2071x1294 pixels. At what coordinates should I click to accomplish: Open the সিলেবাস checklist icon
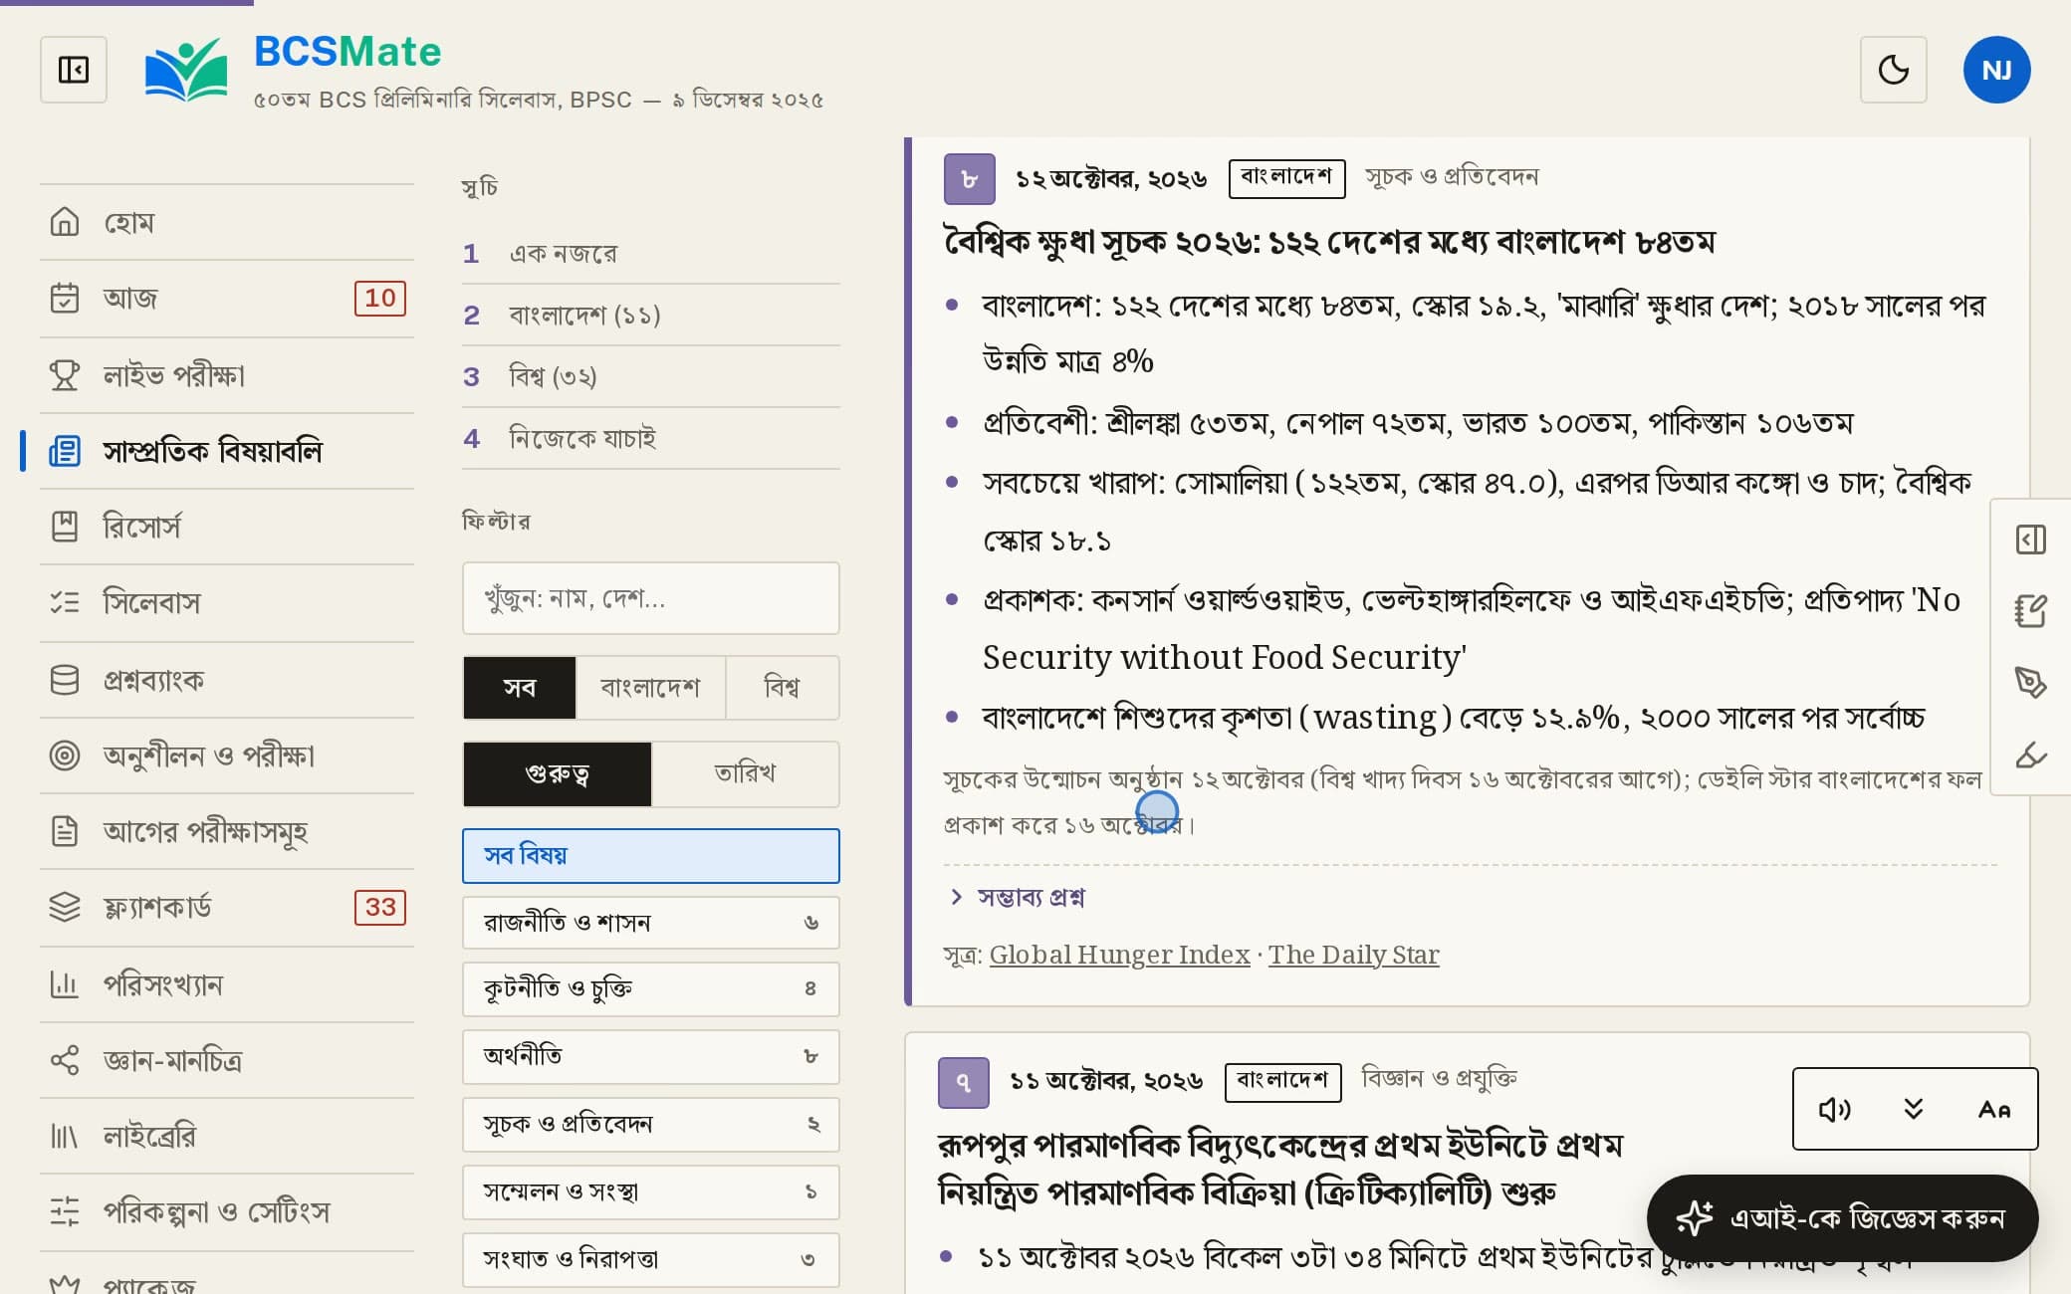click(x=65, y=601)
